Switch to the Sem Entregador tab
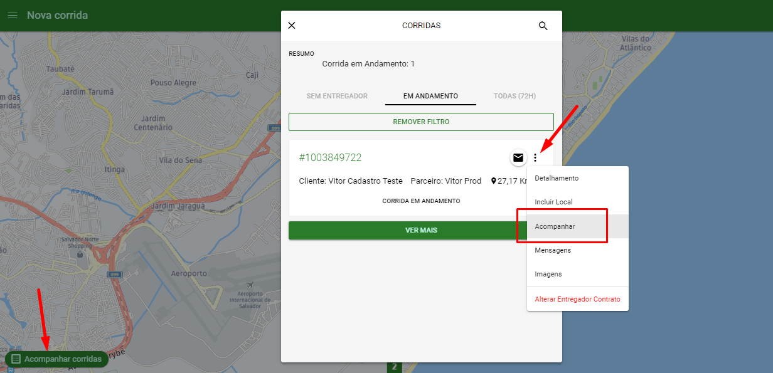773x373 pixels. [x=337, y=96]
